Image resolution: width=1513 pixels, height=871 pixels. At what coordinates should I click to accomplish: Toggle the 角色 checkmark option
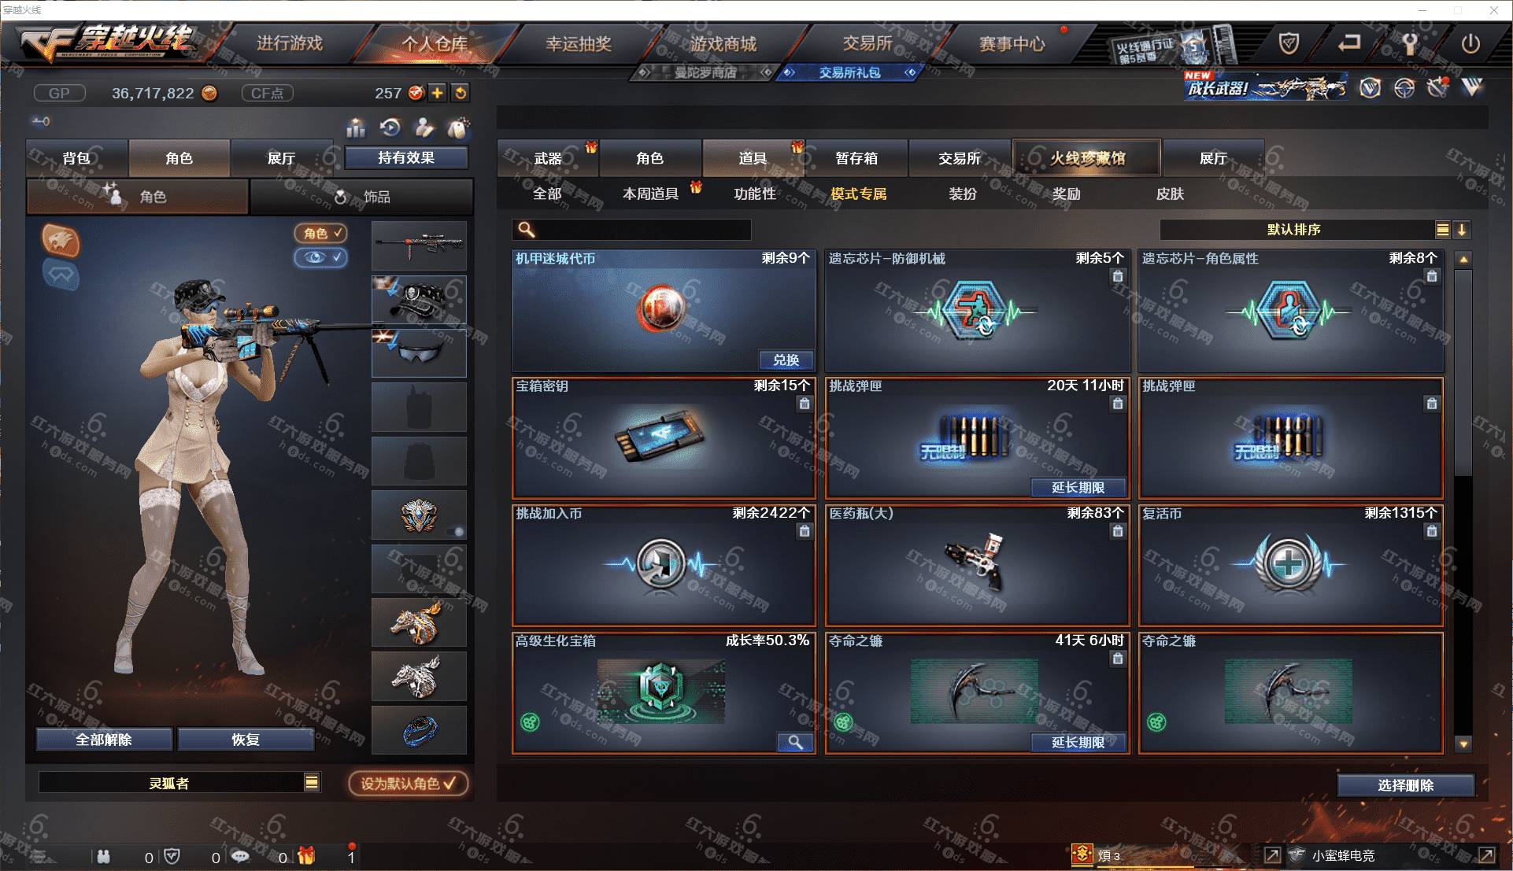tap(320, 233)
